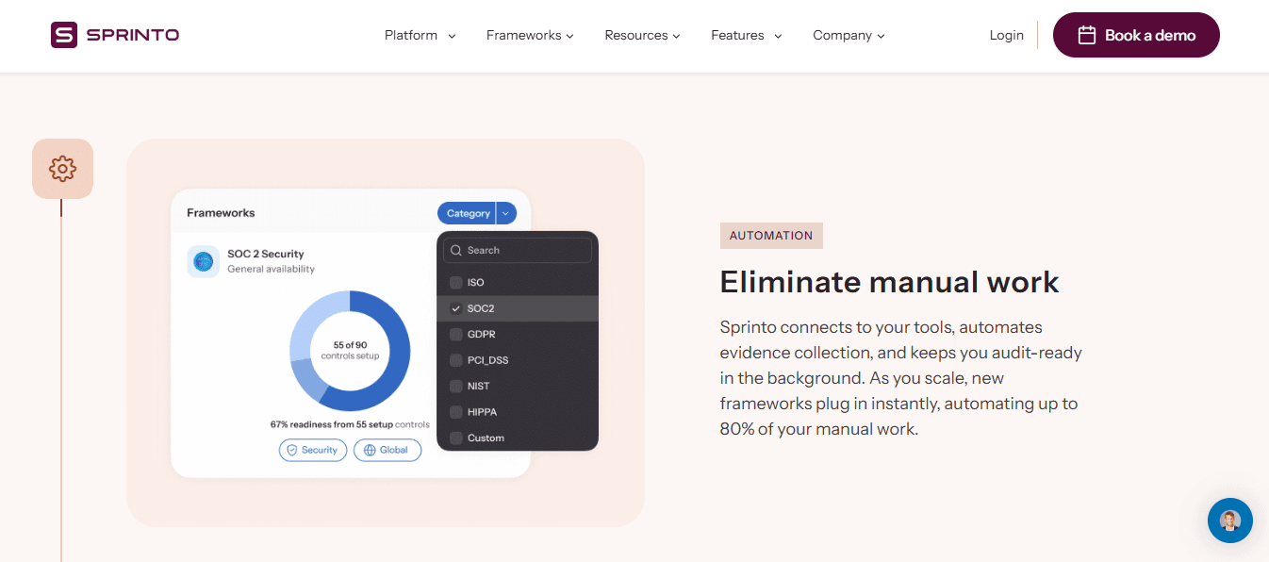Uncheck the SOC2 checkbox
Screen dimensions: 1269x562
coord(456,308)
